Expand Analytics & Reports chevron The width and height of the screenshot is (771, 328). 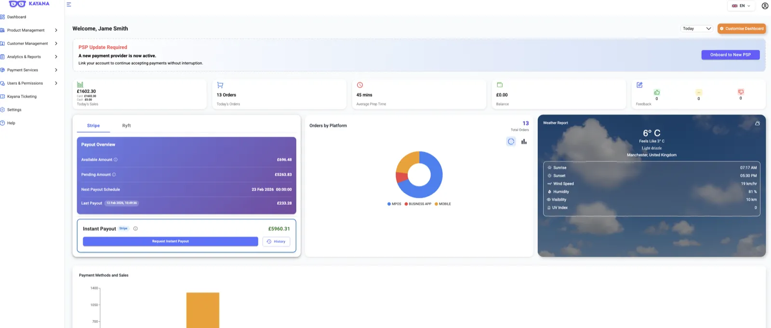(56, 57)
